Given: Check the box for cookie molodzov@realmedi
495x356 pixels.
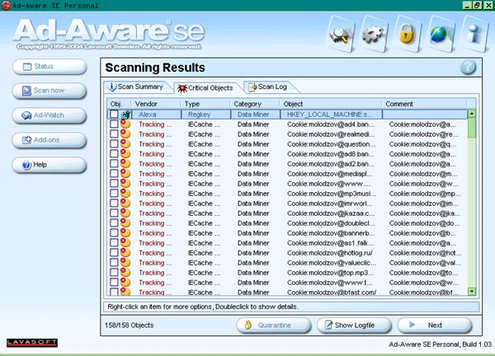Looking at the screenshot, I should [114, 134].
